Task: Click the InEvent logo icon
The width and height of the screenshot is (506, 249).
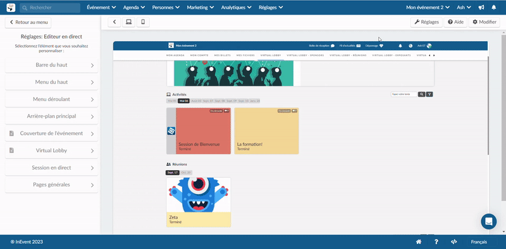Action: [x=11, y=8]
